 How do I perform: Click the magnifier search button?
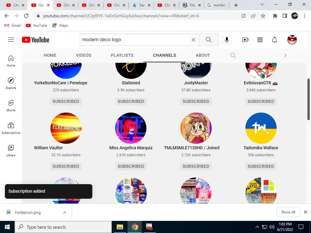pyautogui.click(x=208, y=40)
